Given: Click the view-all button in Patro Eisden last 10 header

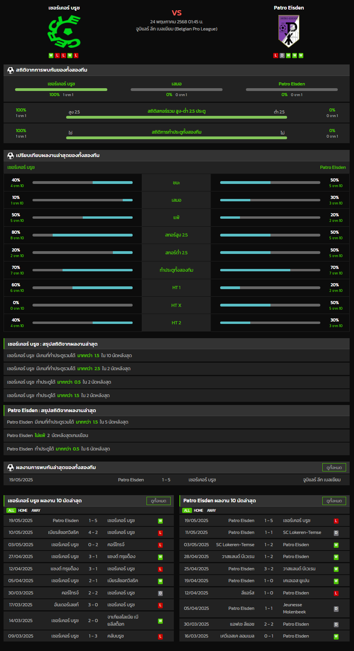Looking at the screenshot, I should (x=334, y=501).
